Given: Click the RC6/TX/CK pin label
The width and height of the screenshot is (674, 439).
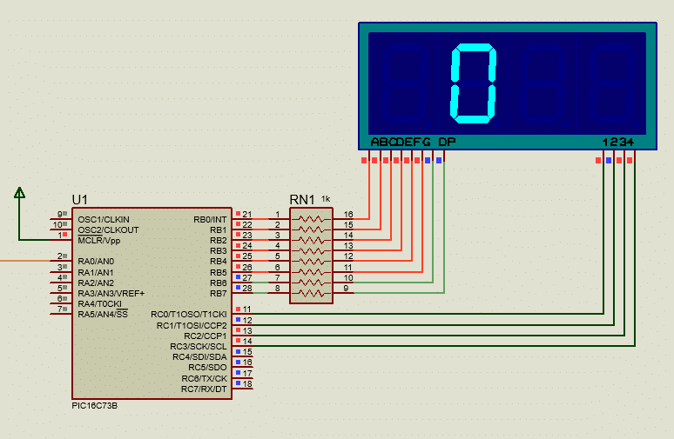Looking at the screenshot, I should pos(204,378).
